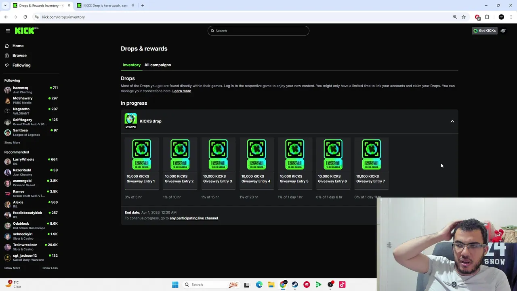The width and height of the screenshot is (517, 291).
Task: Click the KICKS drop campaign icon
Action: coord(130,121)
